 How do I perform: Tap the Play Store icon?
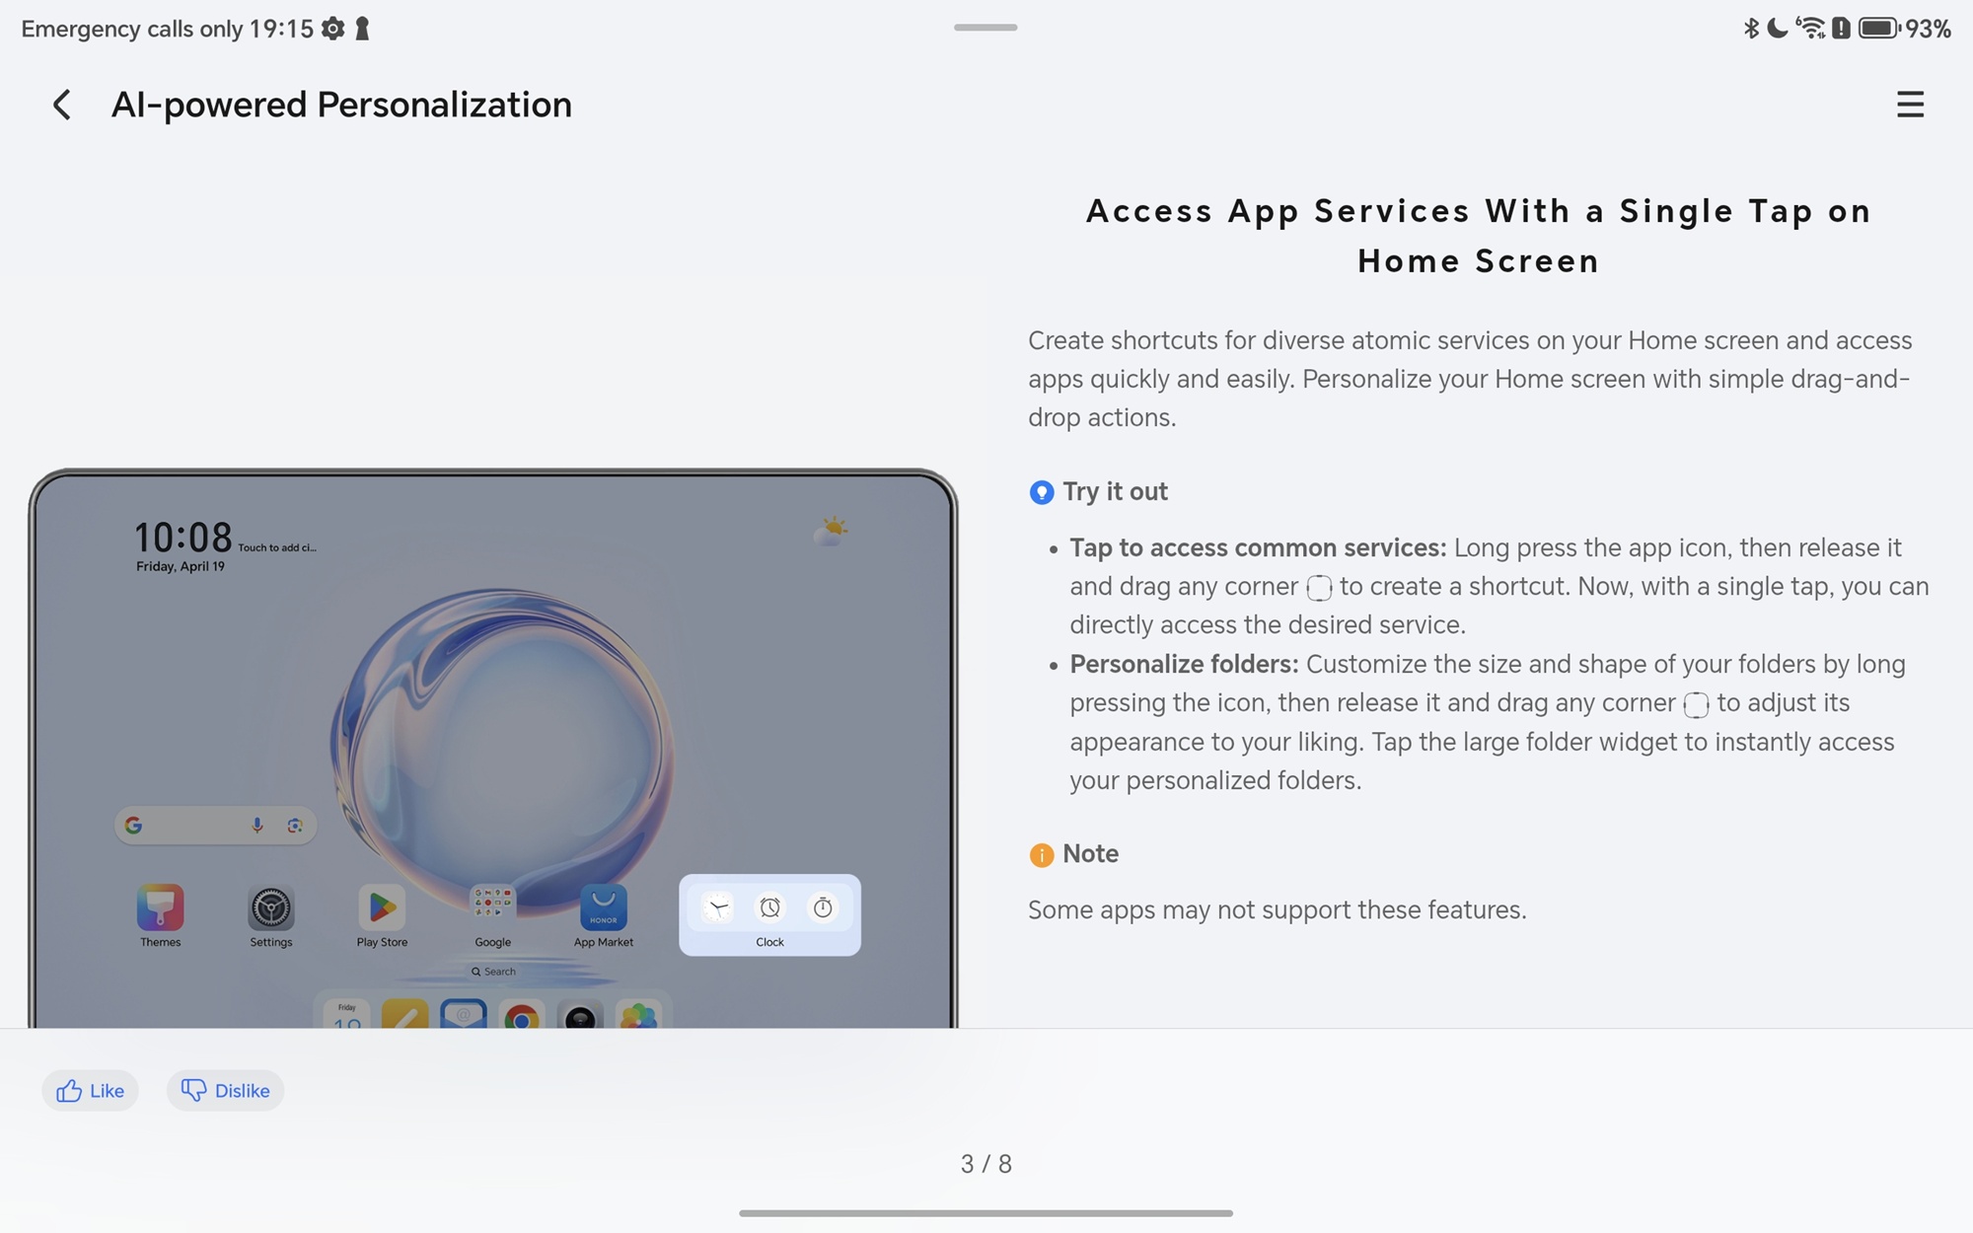point(382,907)
